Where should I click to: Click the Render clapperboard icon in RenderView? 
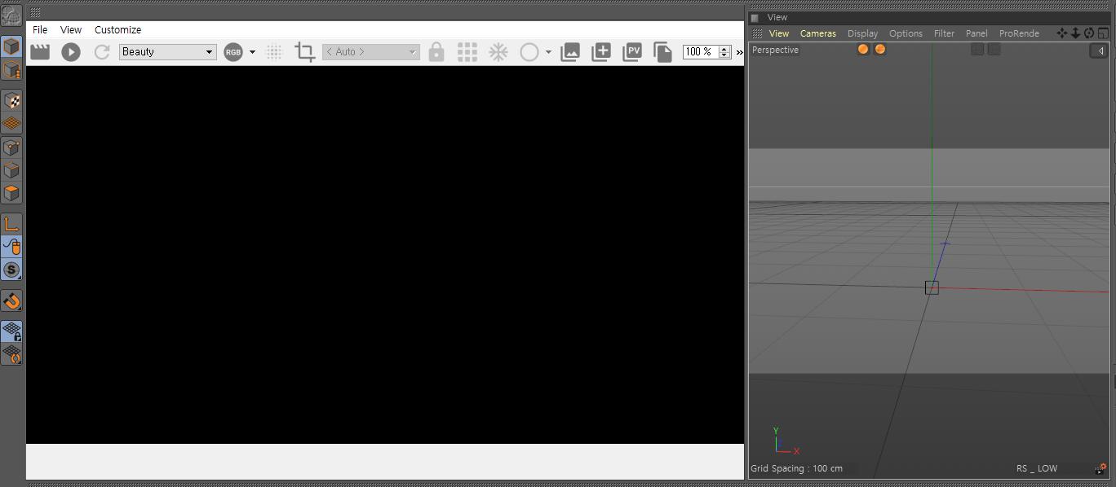point(40,51)
